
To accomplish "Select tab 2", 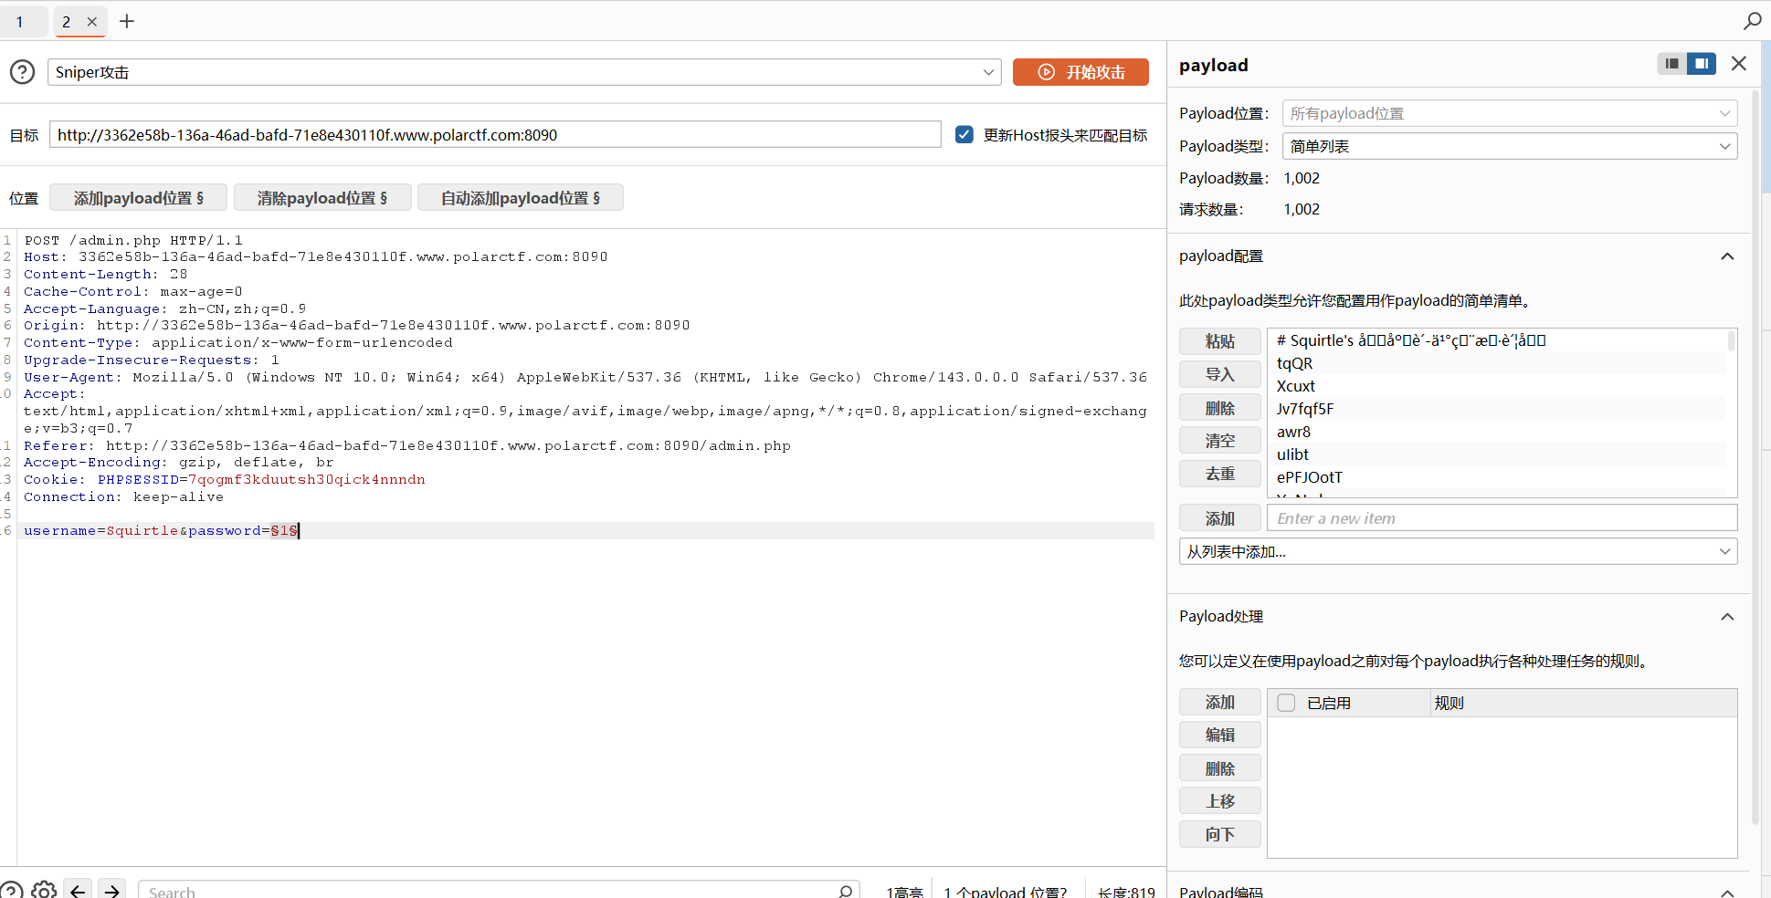I will tap(67, 22).
